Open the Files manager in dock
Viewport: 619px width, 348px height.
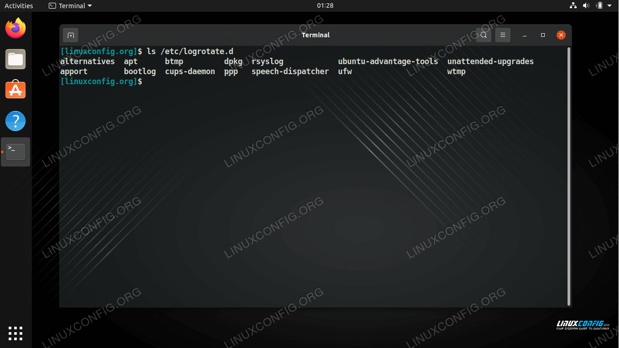pyautogui.click(x=15, y=59)
